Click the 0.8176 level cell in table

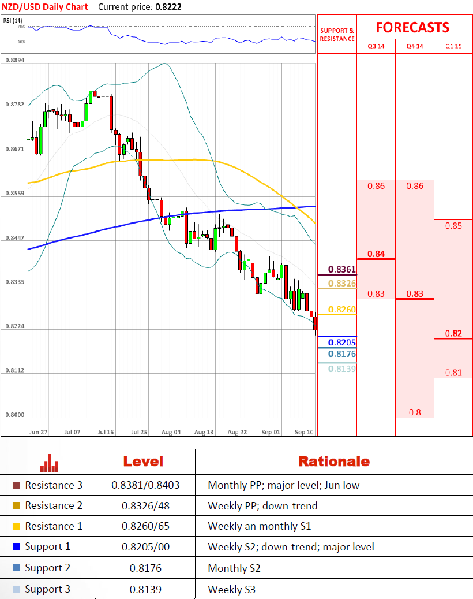pos(145,568)
